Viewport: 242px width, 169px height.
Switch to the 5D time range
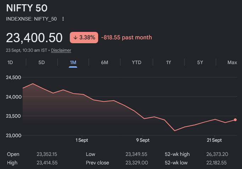pos(42,62)
